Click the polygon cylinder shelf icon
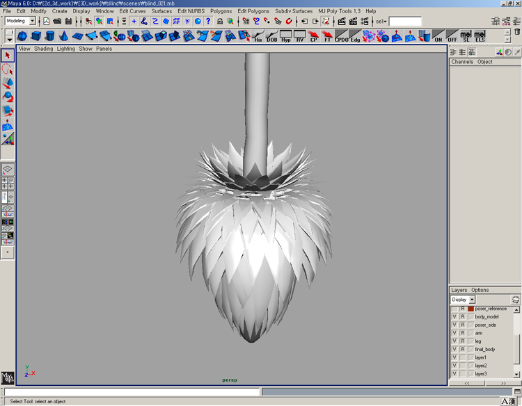This screenshot has width=522, height=406. click(x=49, y=36)
